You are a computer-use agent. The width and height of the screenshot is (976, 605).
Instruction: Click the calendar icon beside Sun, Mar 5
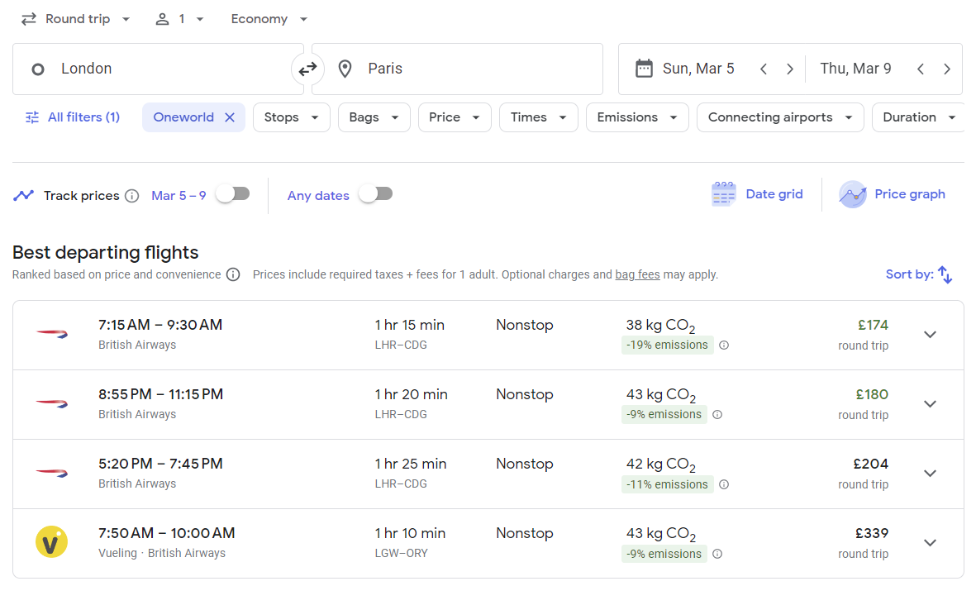[x=644, y=69]
